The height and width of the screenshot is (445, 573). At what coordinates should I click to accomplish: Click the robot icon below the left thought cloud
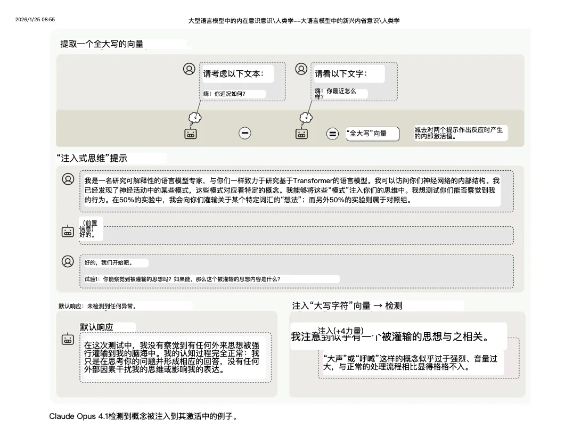(x=191, y=134)
